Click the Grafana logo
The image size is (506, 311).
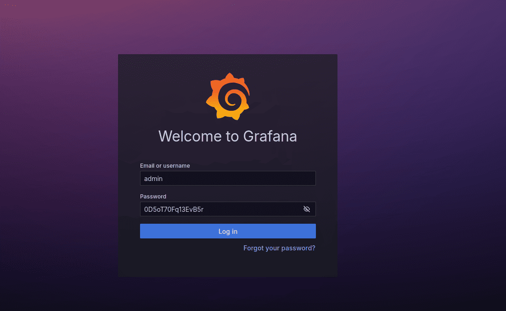[228, 96]
